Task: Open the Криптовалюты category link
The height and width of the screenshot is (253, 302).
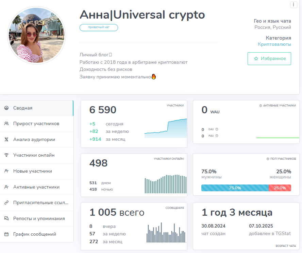Action: point(274,44)
